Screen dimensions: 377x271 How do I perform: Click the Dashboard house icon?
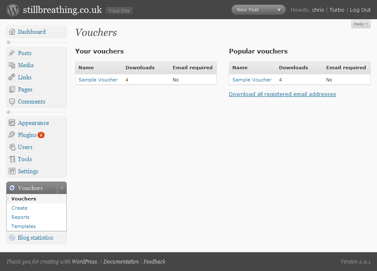(12, 32)
